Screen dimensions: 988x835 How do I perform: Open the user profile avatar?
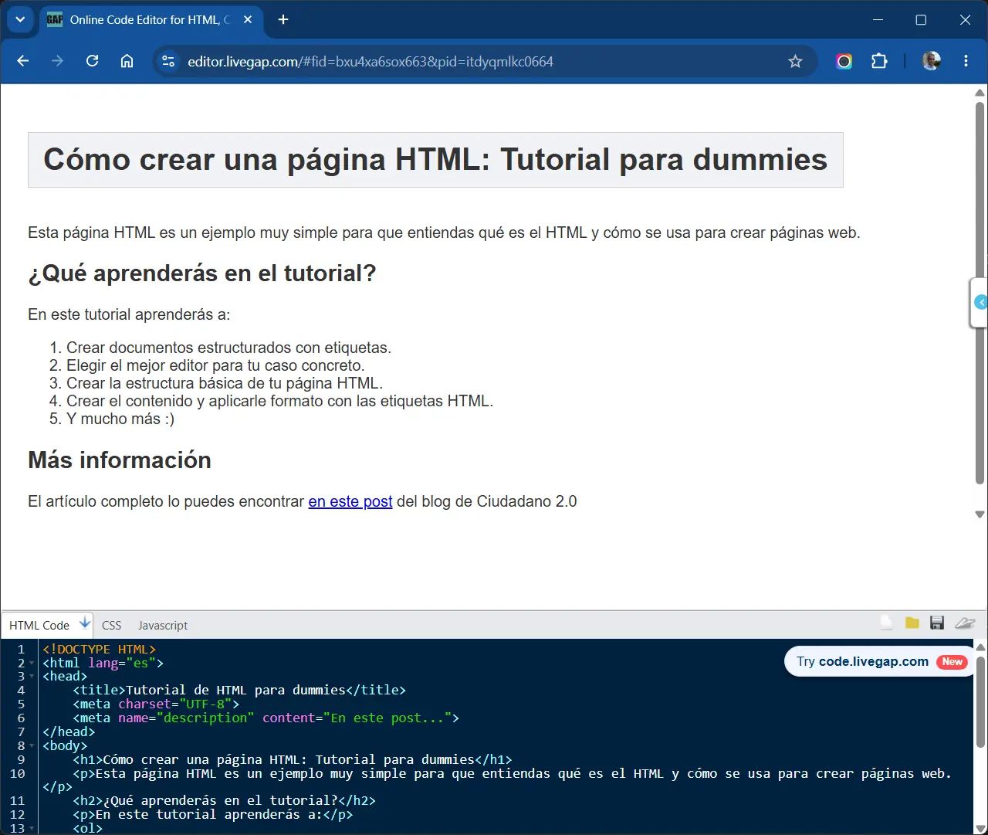[932, 61]
